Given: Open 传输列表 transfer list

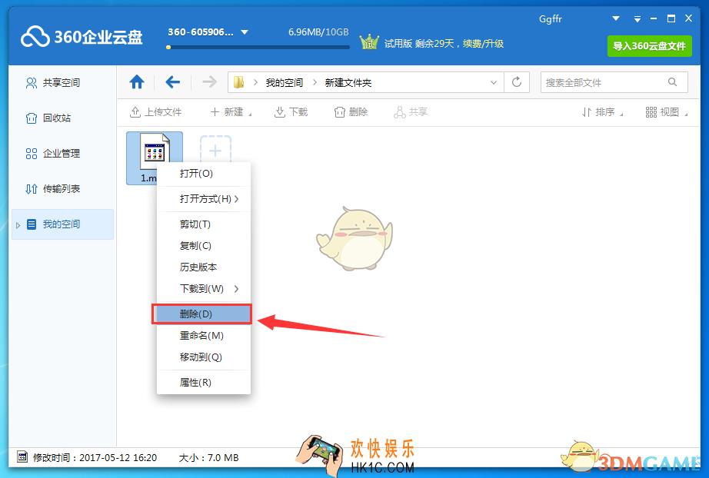Looking at the screenshot, I should (x=53, y=189).
